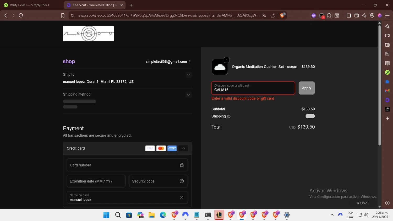Open purple swirl icon in sidebar
The height and width of the screenshot is (221, 393).
coord(387,100)
